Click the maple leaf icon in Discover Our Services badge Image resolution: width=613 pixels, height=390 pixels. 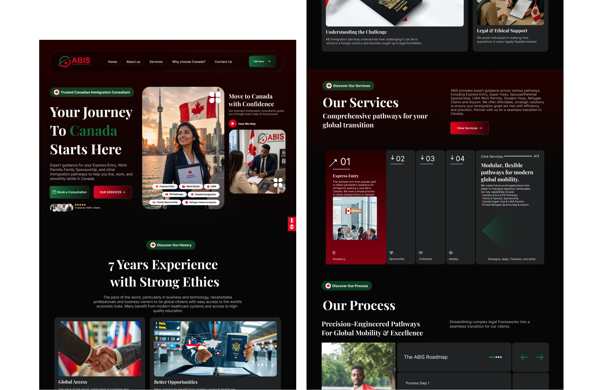click(329, 86)
